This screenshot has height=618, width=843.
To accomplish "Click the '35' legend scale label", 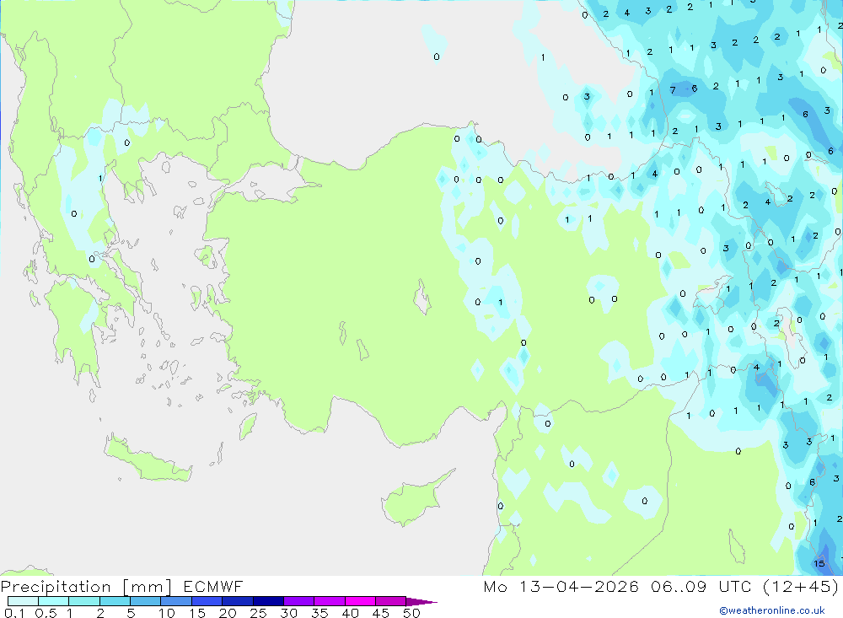I will (319, 613).
